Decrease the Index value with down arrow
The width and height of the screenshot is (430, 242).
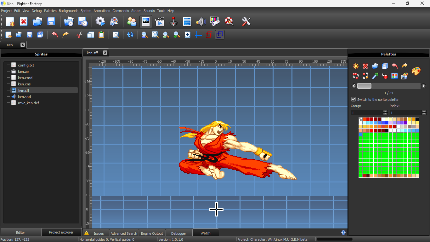pos(424,114)
